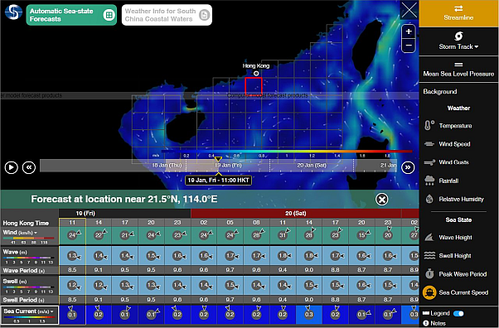Click the Swell Period row label
This screenshot has height=328, width=499.
[24, 300]
